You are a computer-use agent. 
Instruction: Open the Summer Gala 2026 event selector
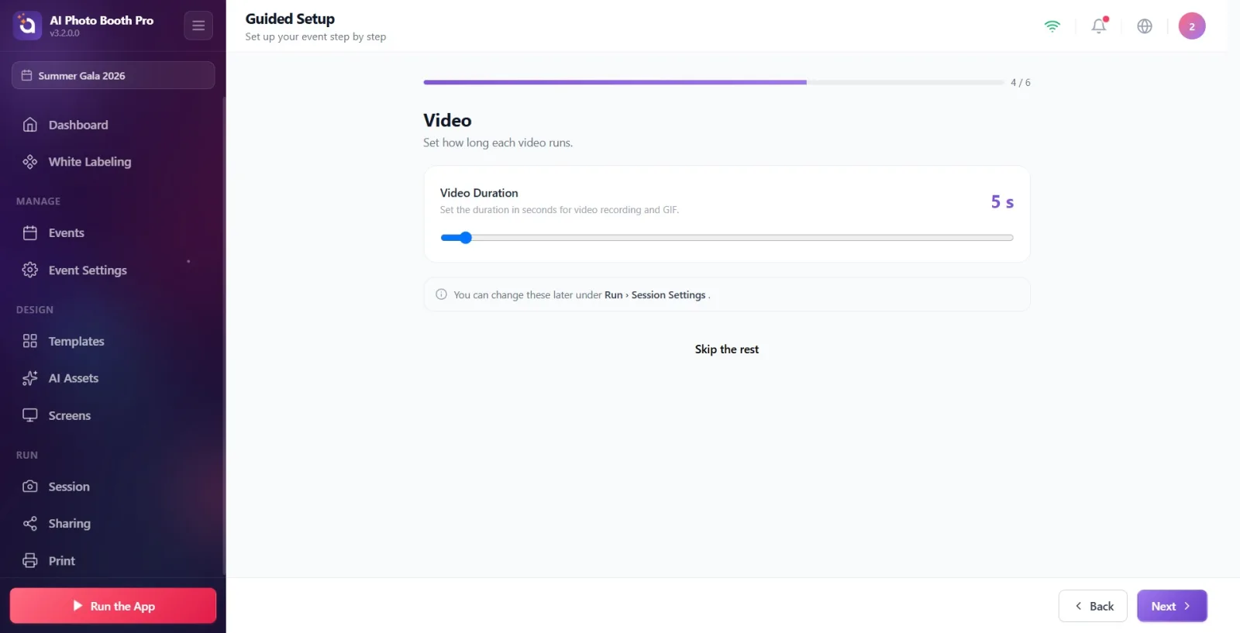click(x=113, y=75)
